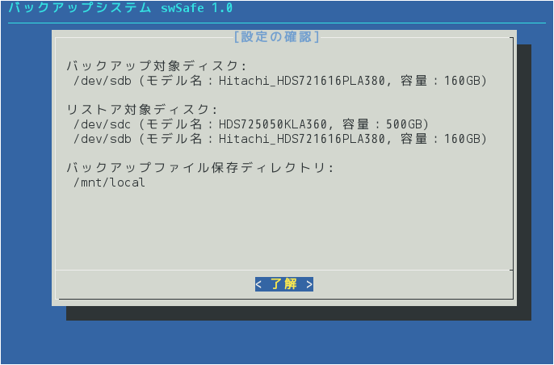Select the バックアップファイル保存ディレクトリ label
This screenshot has height=365, width=554.
coord(200,167)
